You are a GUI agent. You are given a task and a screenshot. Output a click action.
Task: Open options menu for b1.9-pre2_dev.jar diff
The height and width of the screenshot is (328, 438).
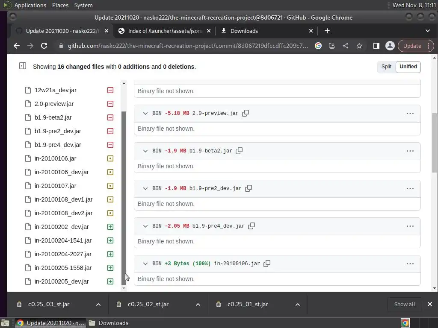[410, 188]
